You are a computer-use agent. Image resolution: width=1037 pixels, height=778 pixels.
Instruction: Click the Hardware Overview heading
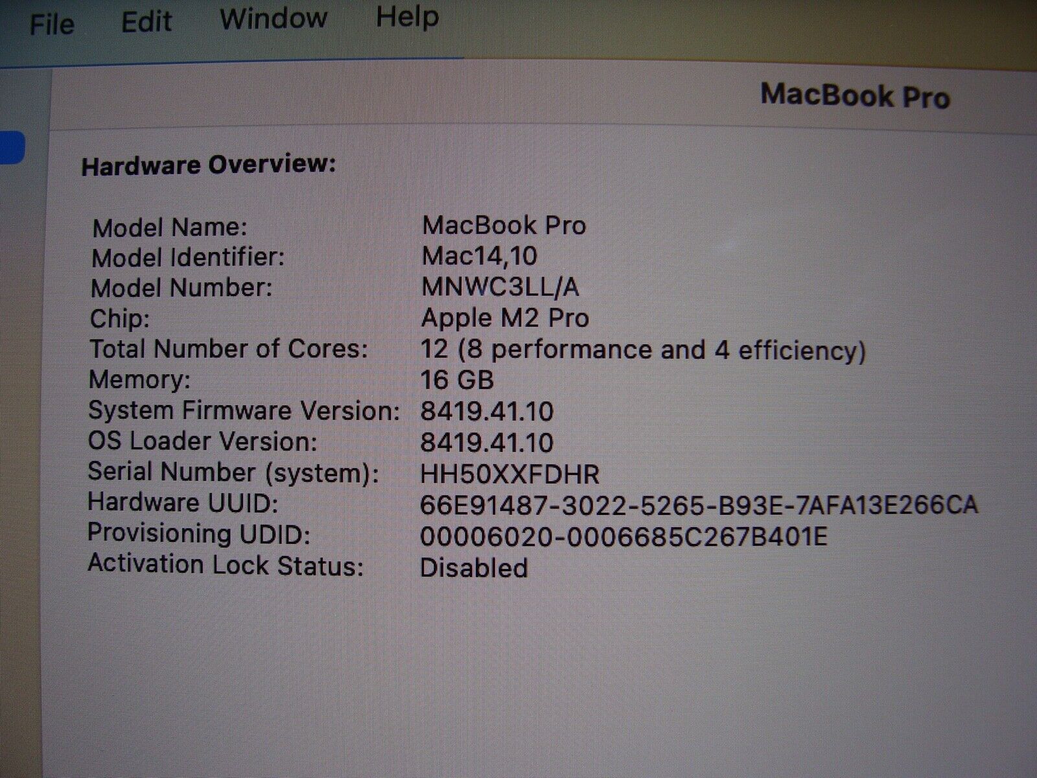(209, 165)
